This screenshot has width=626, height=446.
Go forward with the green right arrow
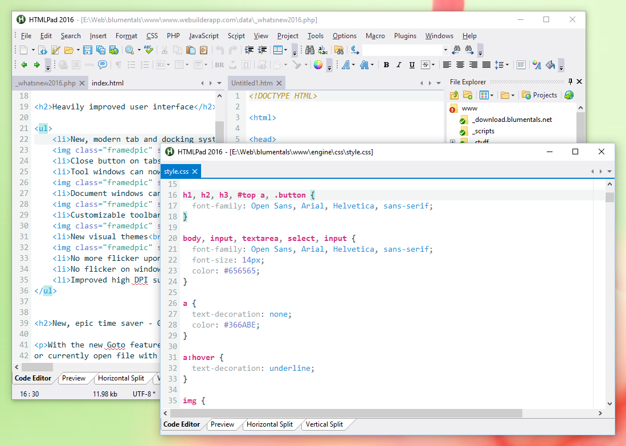[36, 65]
